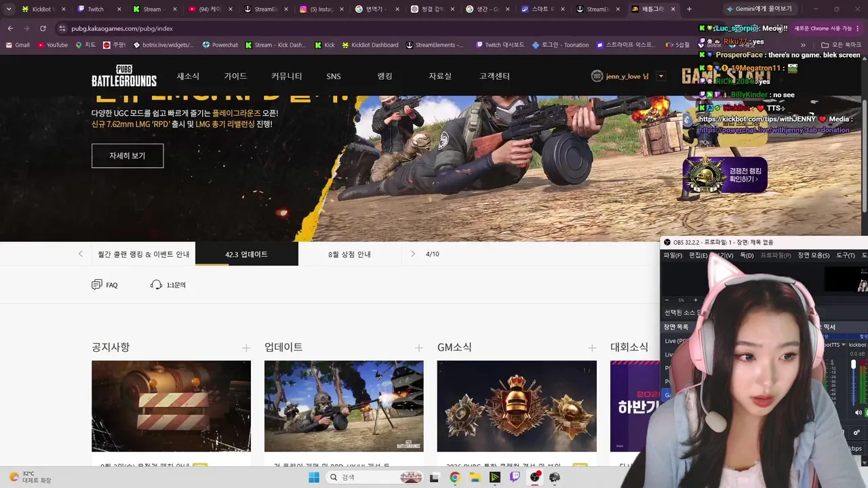This screenshot has height=488, width=868.
Task: Open Twitch app from the taskbar
Action: pos(515,477)
